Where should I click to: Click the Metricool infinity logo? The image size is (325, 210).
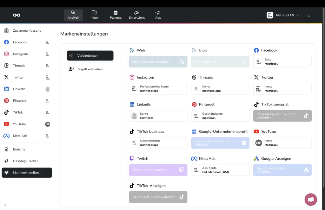[17, 15]
